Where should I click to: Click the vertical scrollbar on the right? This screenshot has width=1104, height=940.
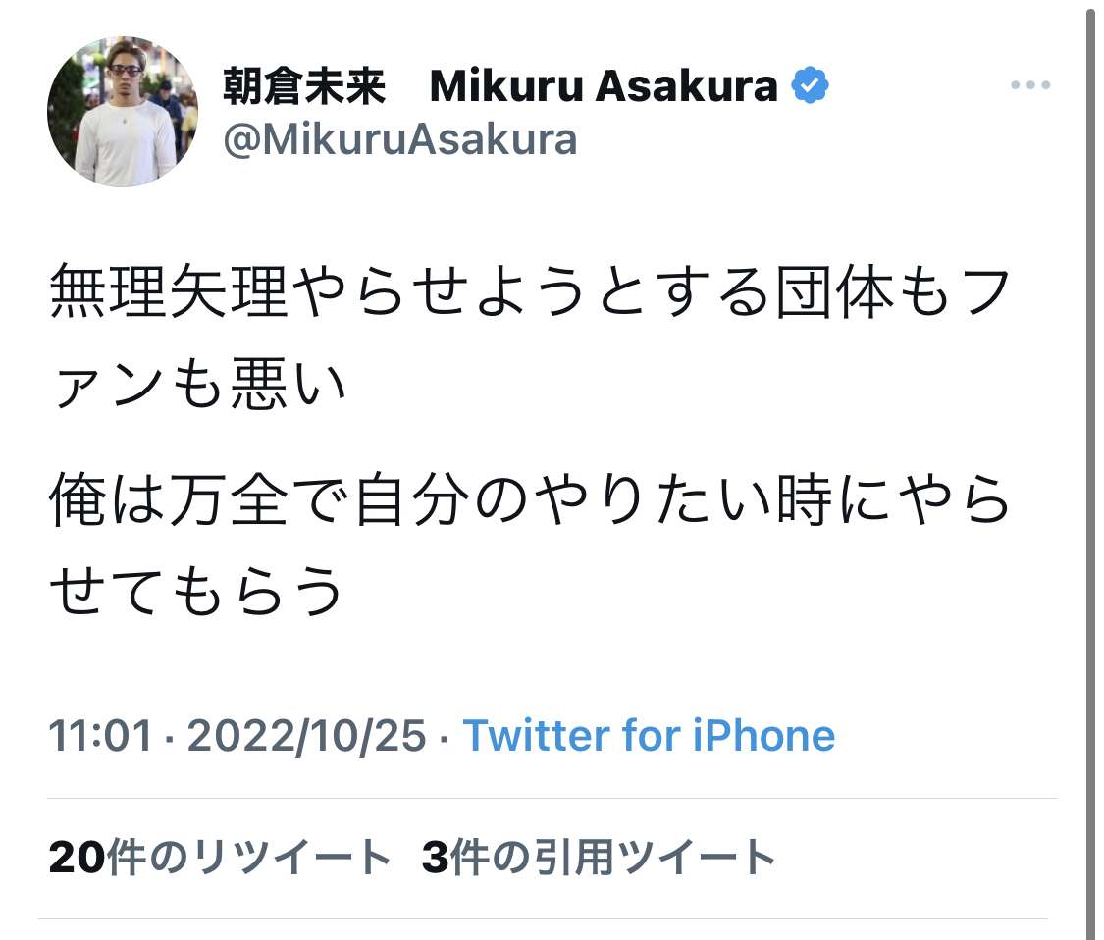[x=1091, y=471]
